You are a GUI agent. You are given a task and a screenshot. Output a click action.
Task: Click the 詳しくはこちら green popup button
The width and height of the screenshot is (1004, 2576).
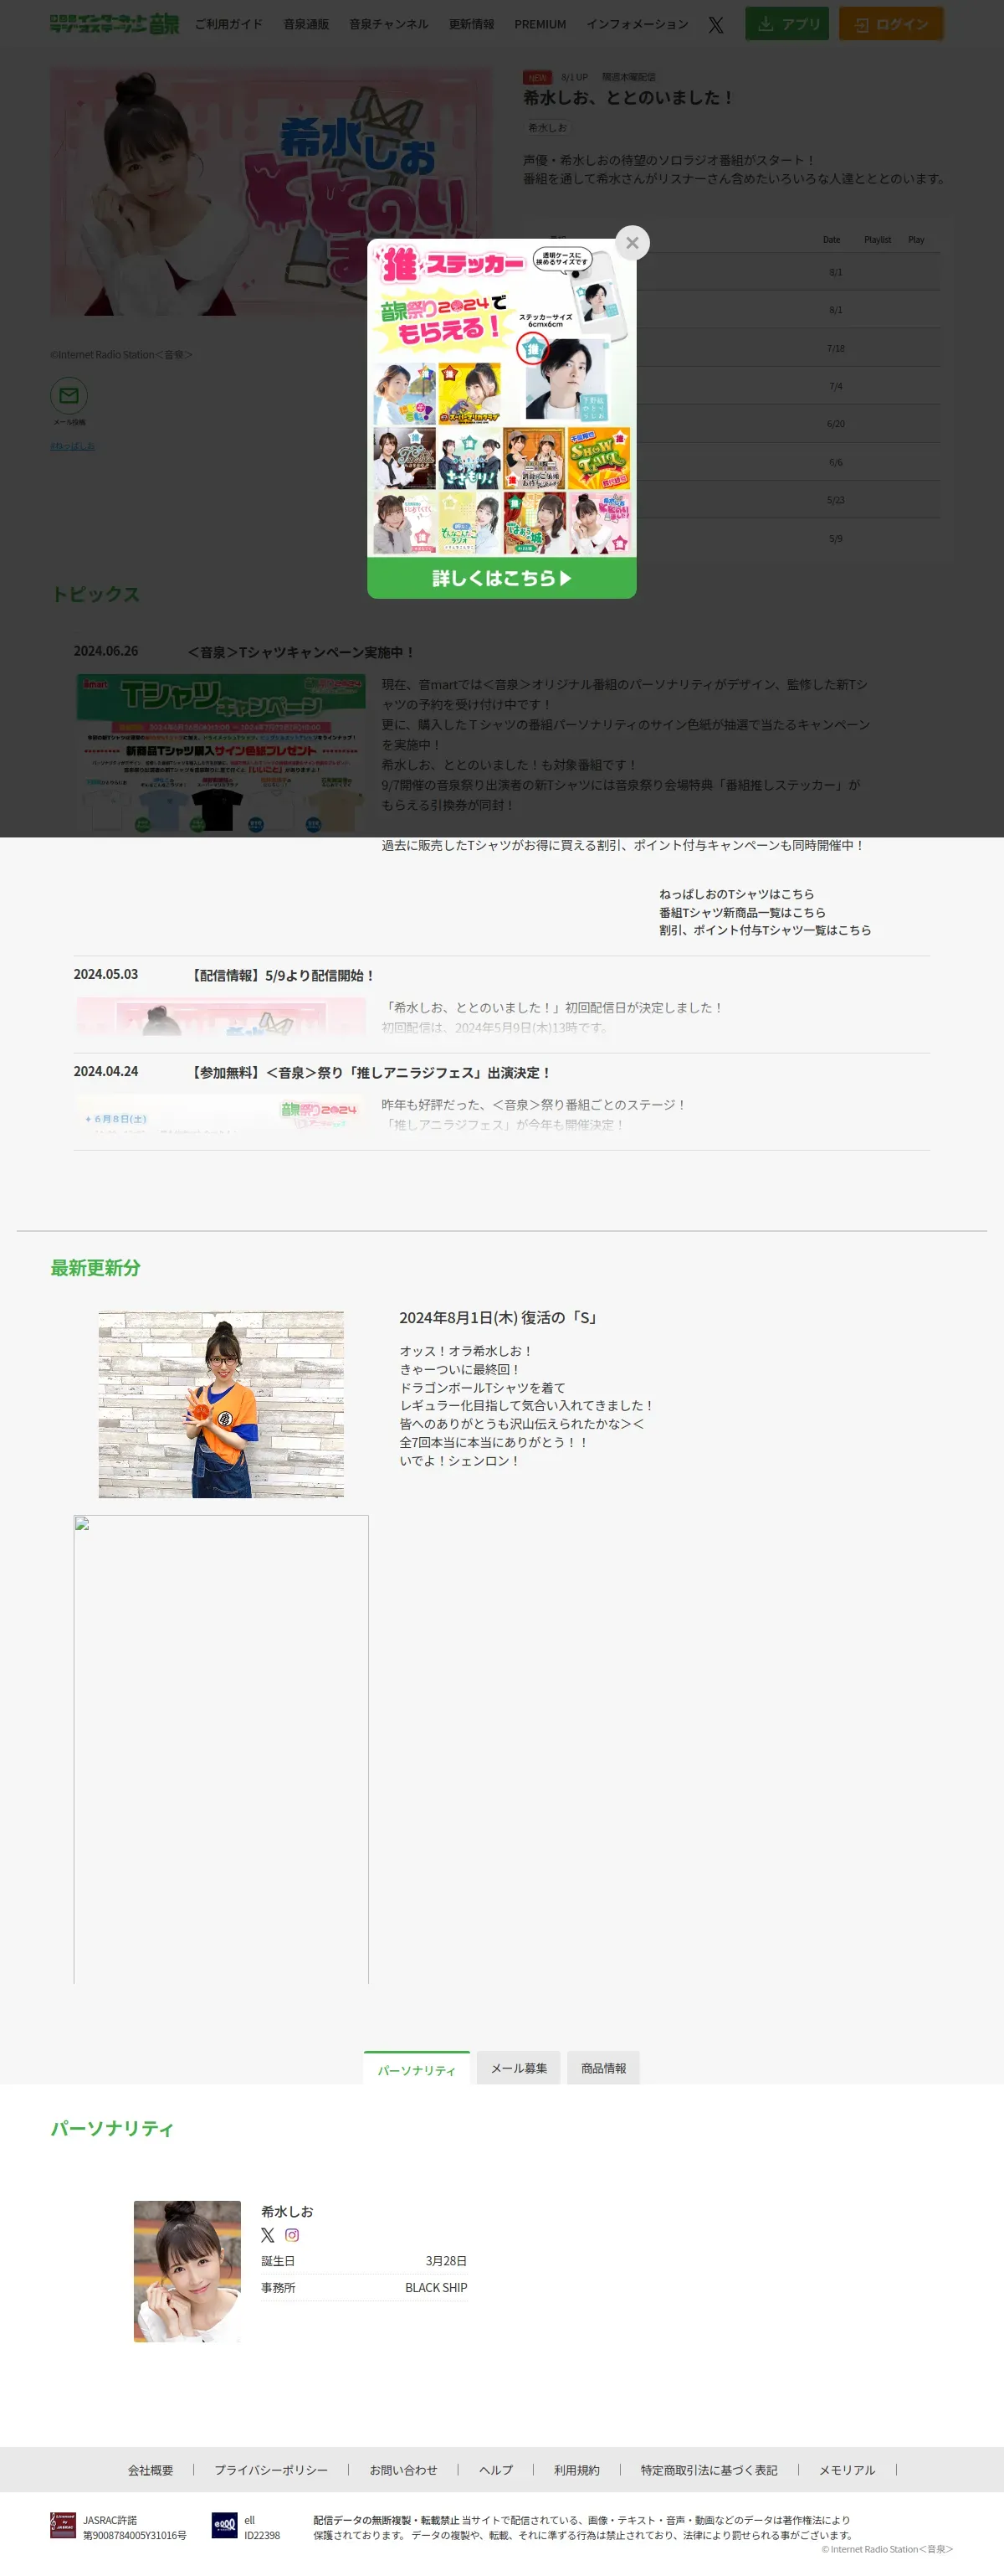tap(501, 578)
